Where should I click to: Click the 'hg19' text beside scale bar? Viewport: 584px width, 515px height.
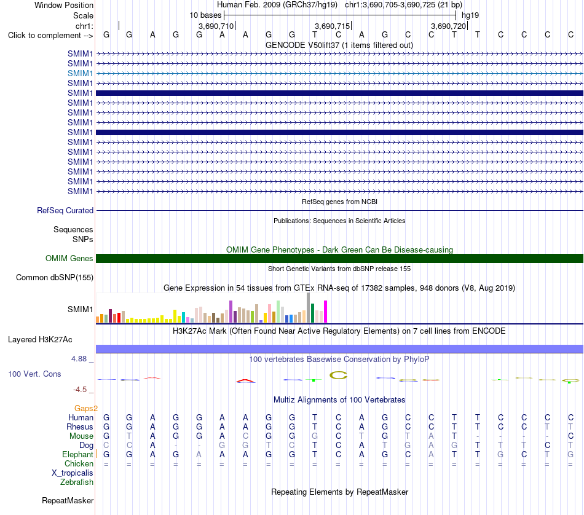click(x=470, y=15)
